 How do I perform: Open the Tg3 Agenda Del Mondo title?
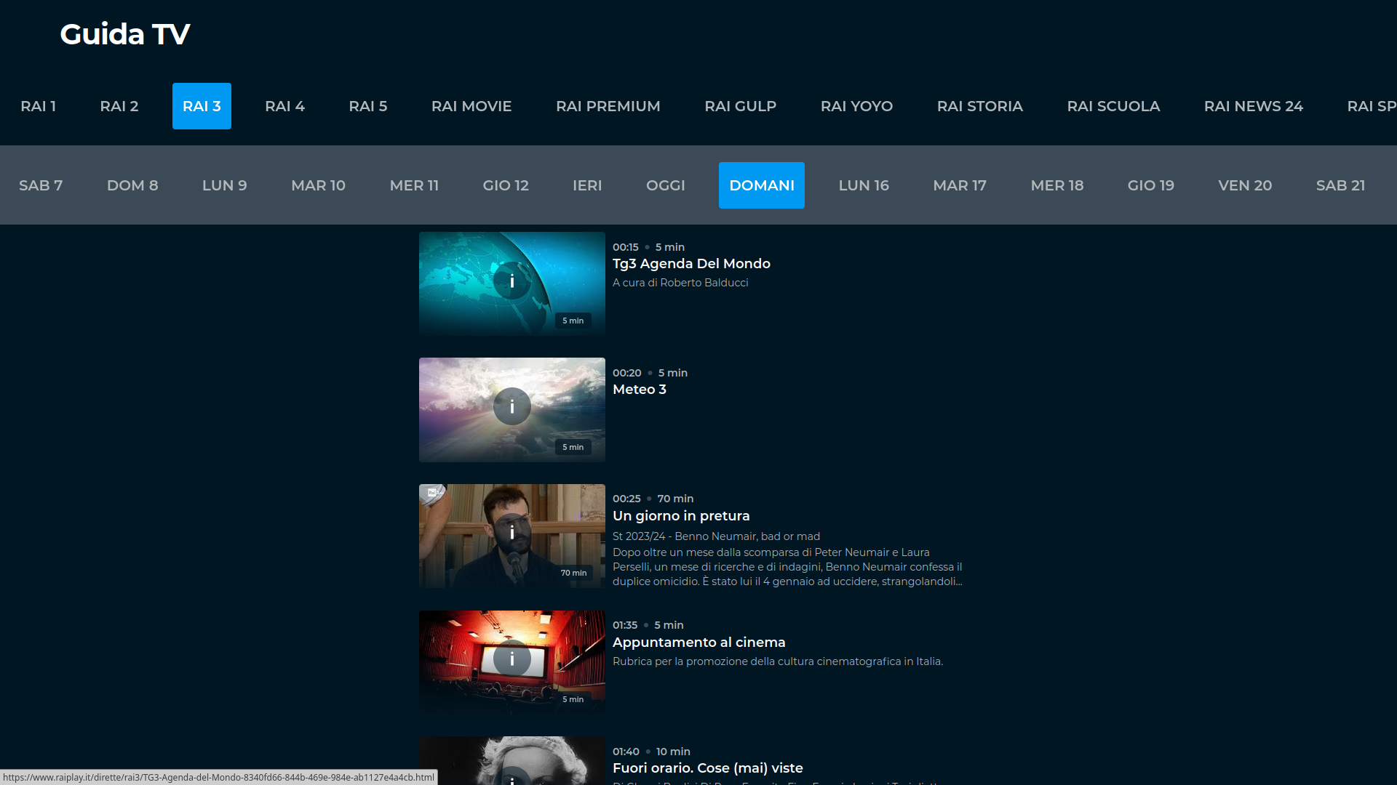pos(691,264)
